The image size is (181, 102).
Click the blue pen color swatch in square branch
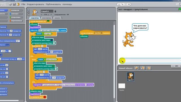[x=52, y=40]
